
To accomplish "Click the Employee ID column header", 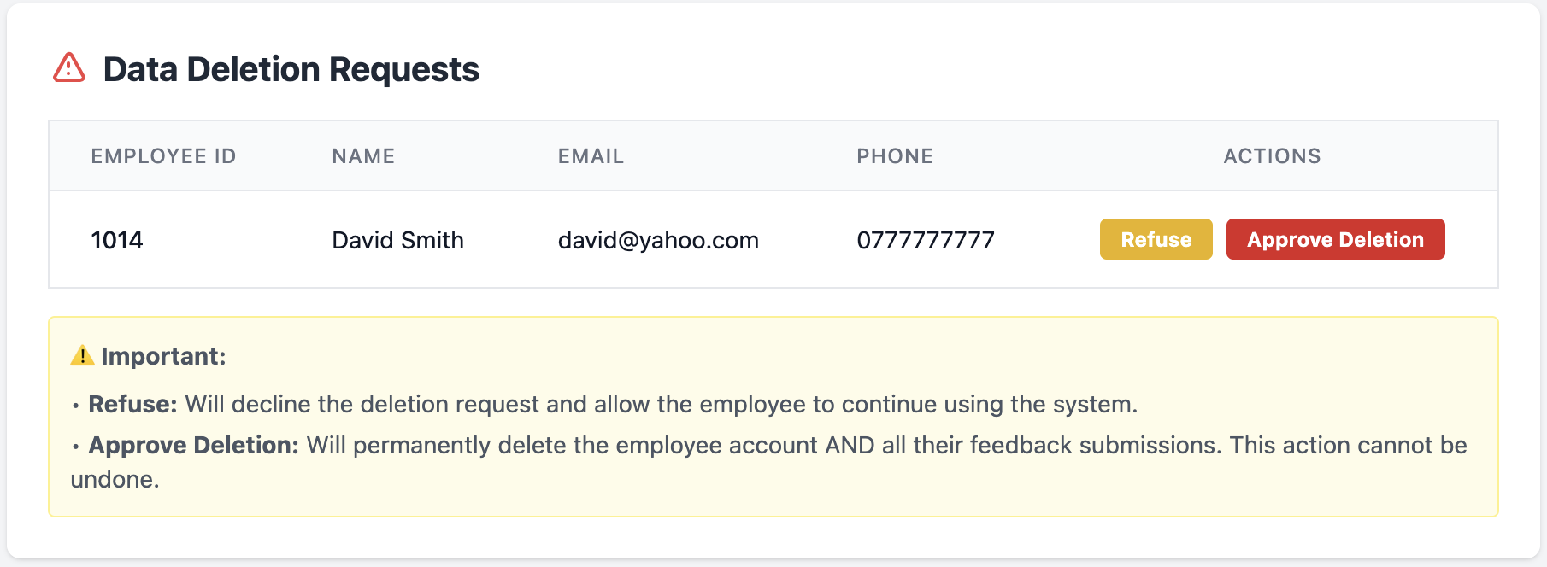I will coord(163,156).
